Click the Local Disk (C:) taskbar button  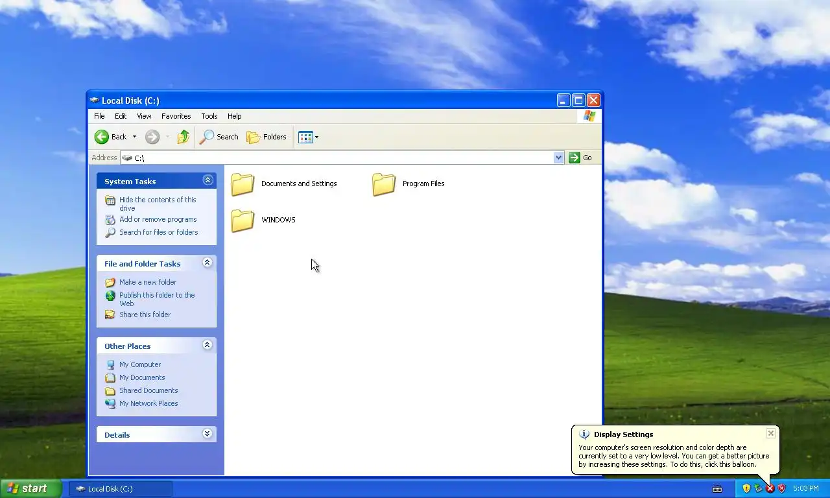121,489
